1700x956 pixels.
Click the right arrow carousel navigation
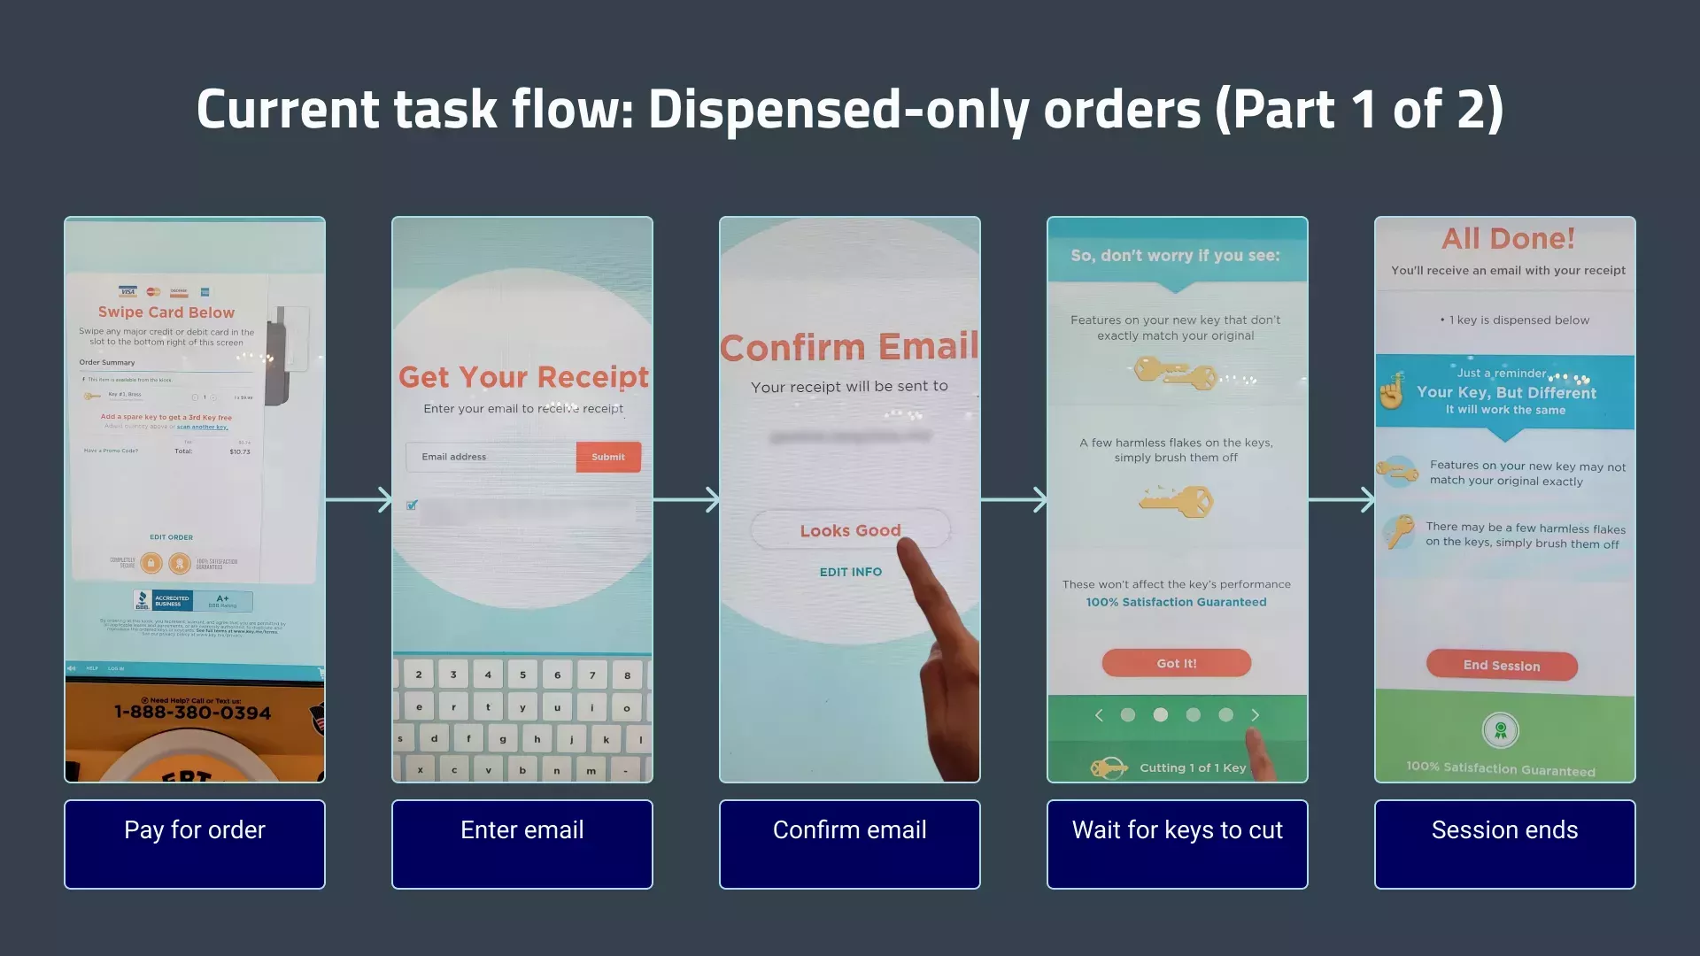tap(1254, 713)
